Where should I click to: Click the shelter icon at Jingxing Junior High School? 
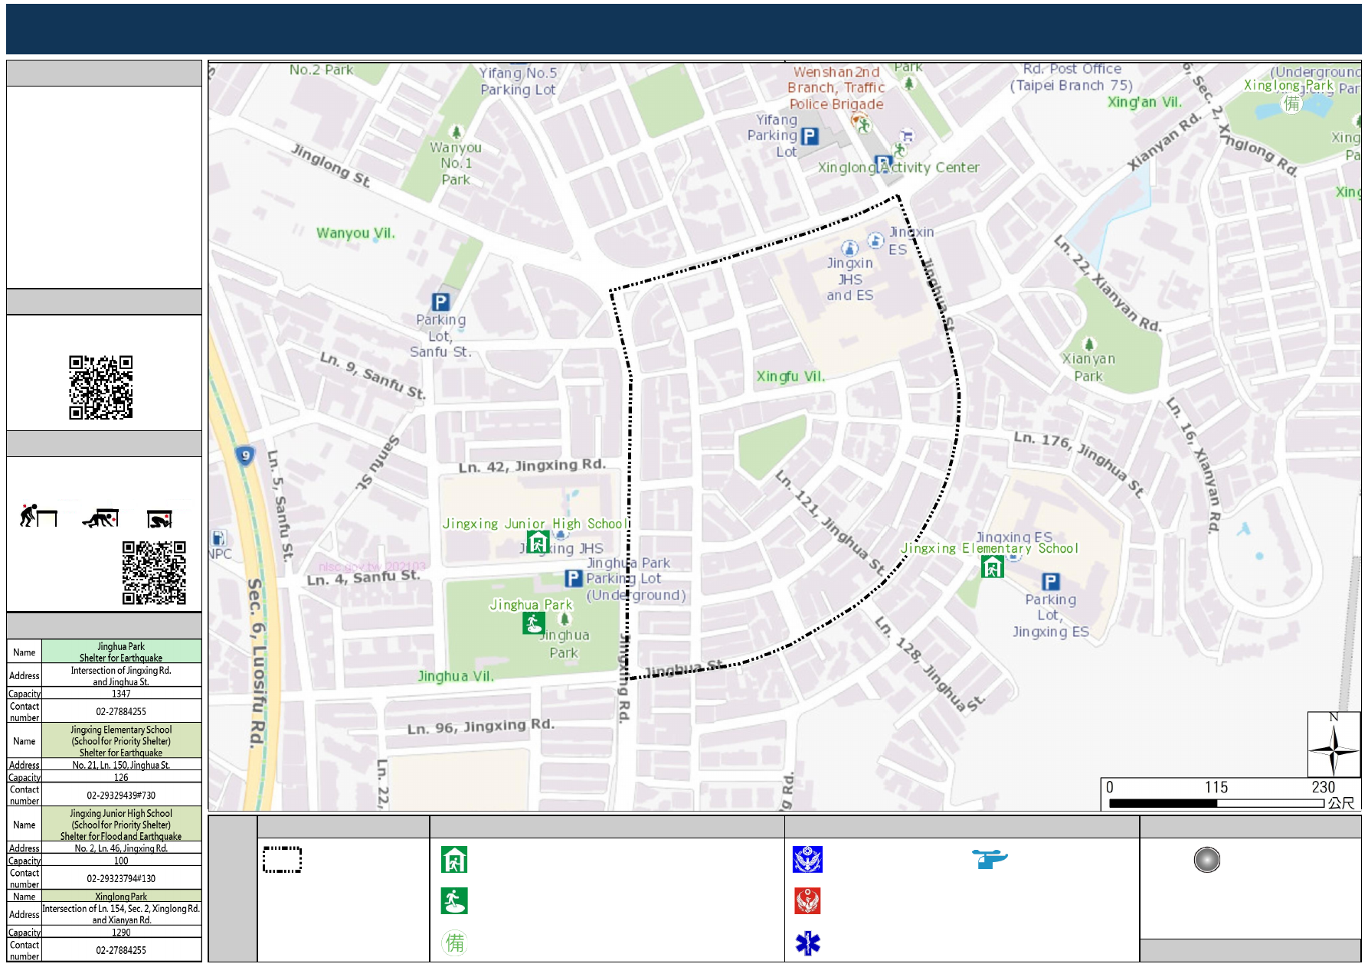pos(538,542)
